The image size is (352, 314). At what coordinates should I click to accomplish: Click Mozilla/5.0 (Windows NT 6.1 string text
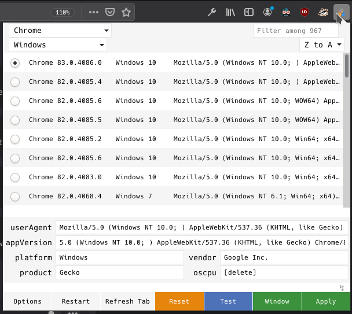[x=256, y=196]
